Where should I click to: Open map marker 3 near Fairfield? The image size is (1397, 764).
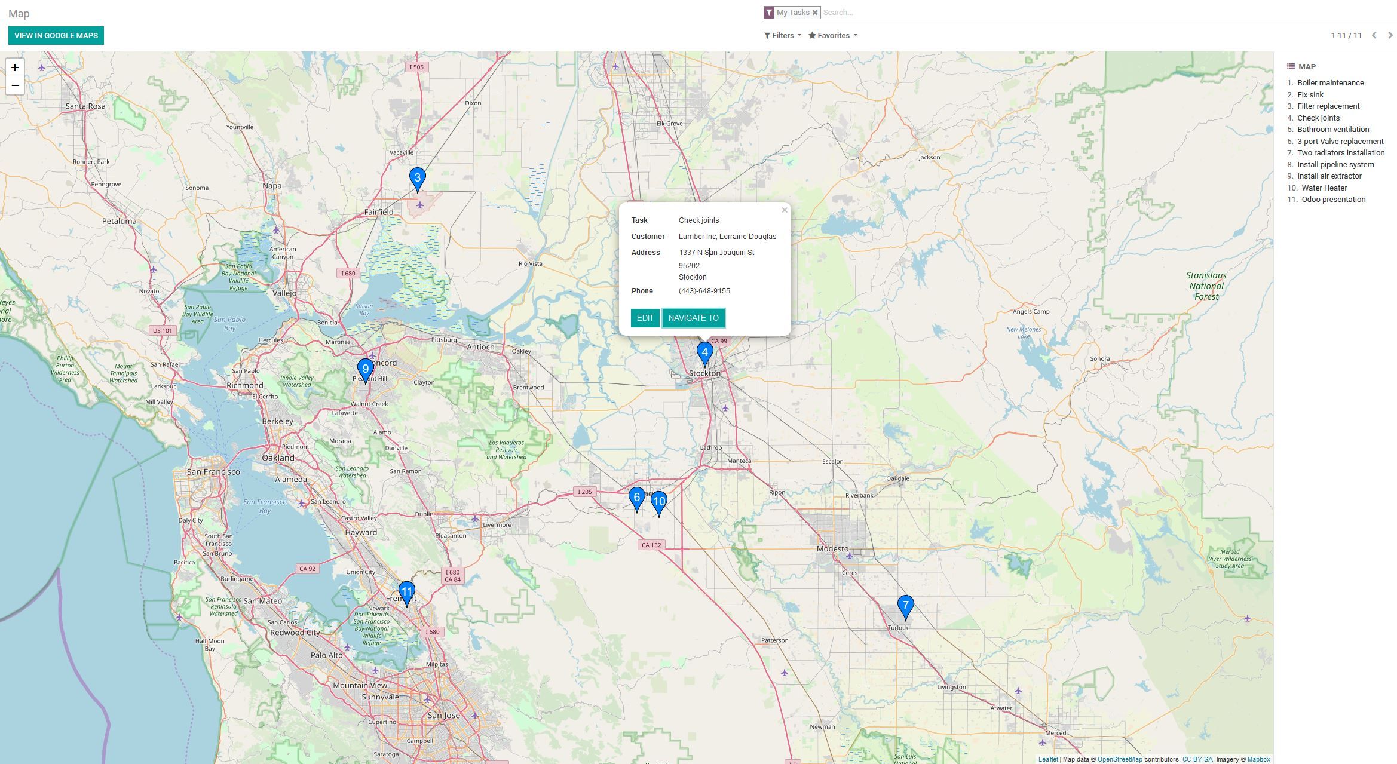coord(417,177)
